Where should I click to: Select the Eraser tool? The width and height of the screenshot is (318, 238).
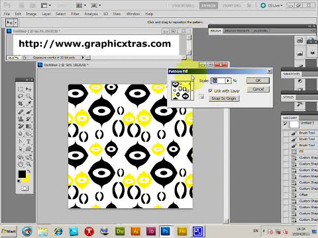21,126
